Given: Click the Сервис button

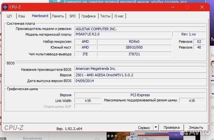Looking at the screenshot, I should pos(144,127).
